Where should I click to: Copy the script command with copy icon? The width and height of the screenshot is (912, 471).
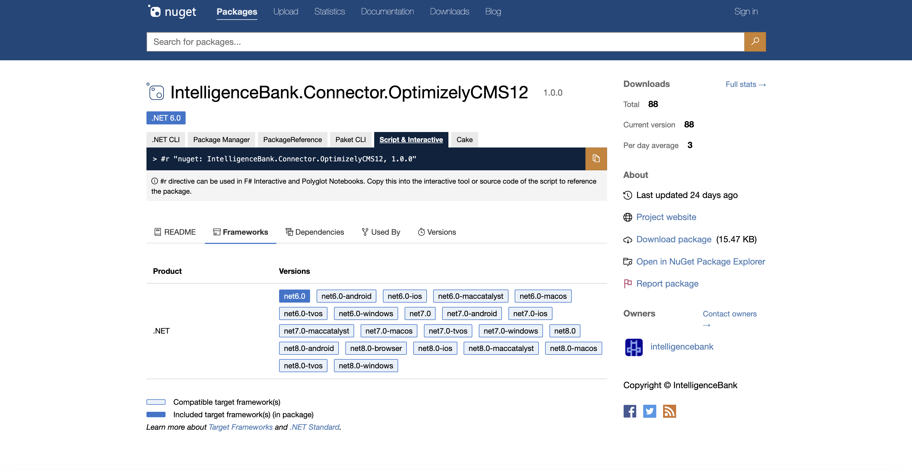(596, 159)
